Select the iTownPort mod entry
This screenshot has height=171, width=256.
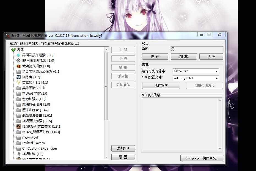coord(30,138)
